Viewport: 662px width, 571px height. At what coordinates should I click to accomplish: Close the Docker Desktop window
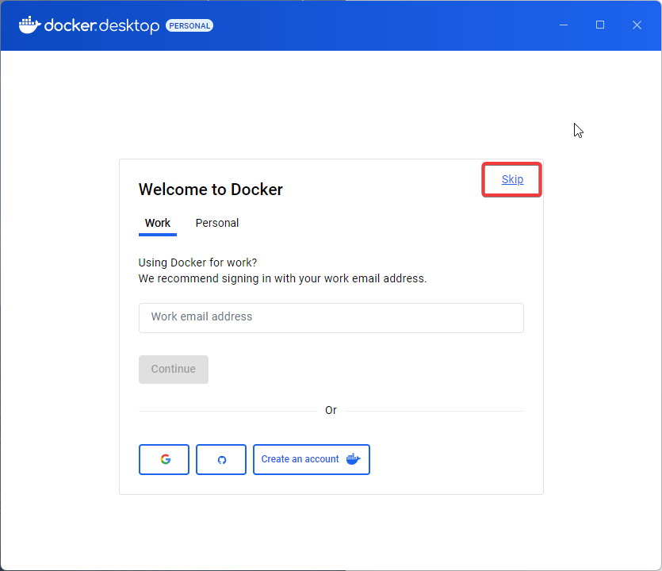[x=637, y=25]
